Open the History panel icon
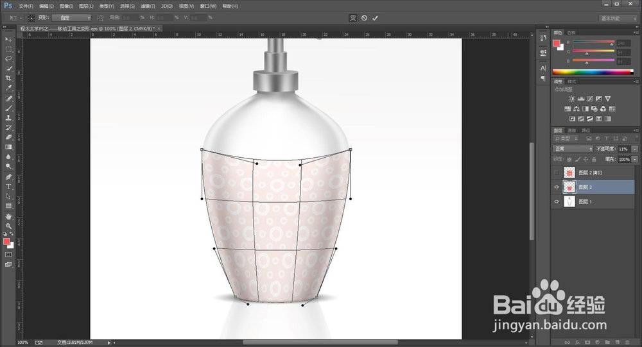Screen dimensions: 642x347 coord(543,38)
